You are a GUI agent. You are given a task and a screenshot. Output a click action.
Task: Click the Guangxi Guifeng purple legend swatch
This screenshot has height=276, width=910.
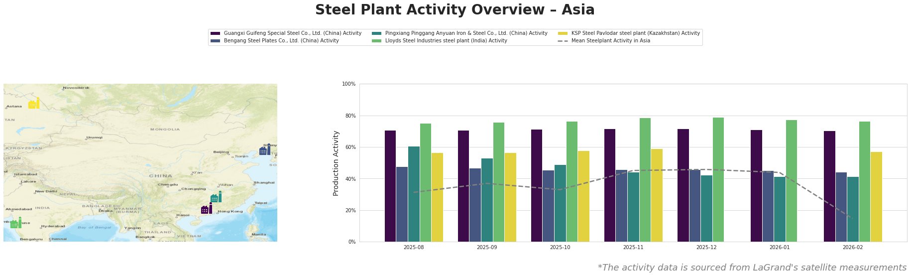point(216,33)
